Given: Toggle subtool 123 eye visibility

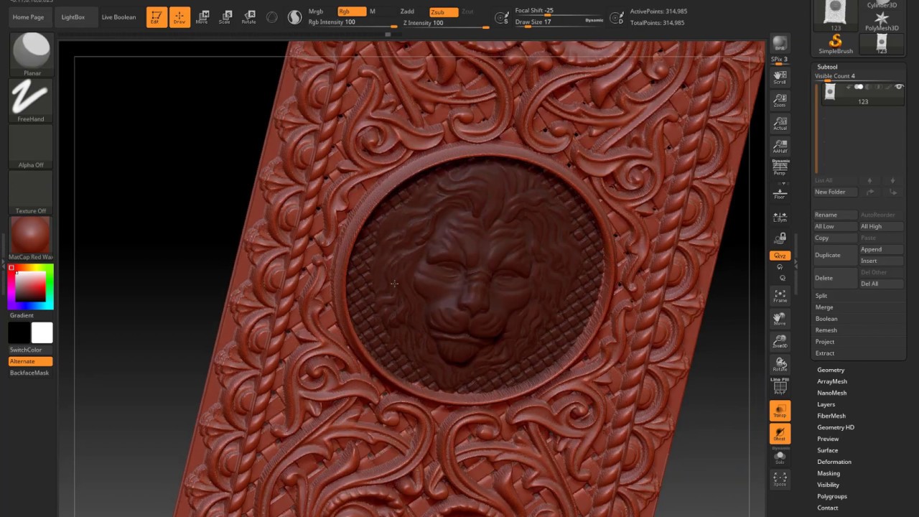Looking at the screenshot, I should coord(899,87).
